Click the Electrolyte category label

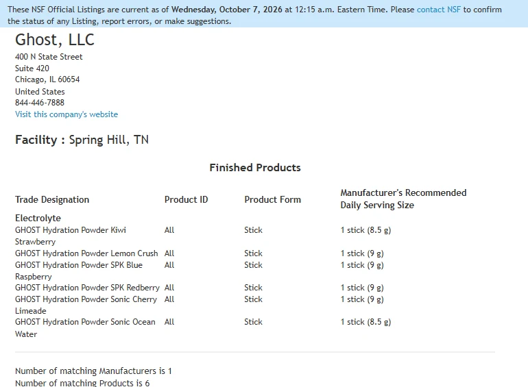[x=38, y=219]
